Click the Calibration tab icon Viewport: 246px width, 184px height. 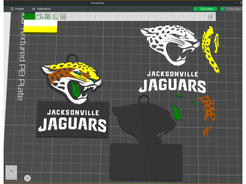pyautogui.click(x=34, y=9)
